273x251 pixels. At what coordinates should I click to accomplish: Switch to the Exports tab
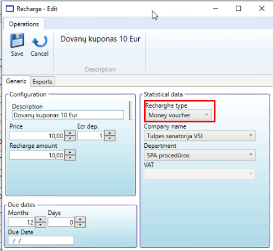pyautogui.click(x=42, y=81)
